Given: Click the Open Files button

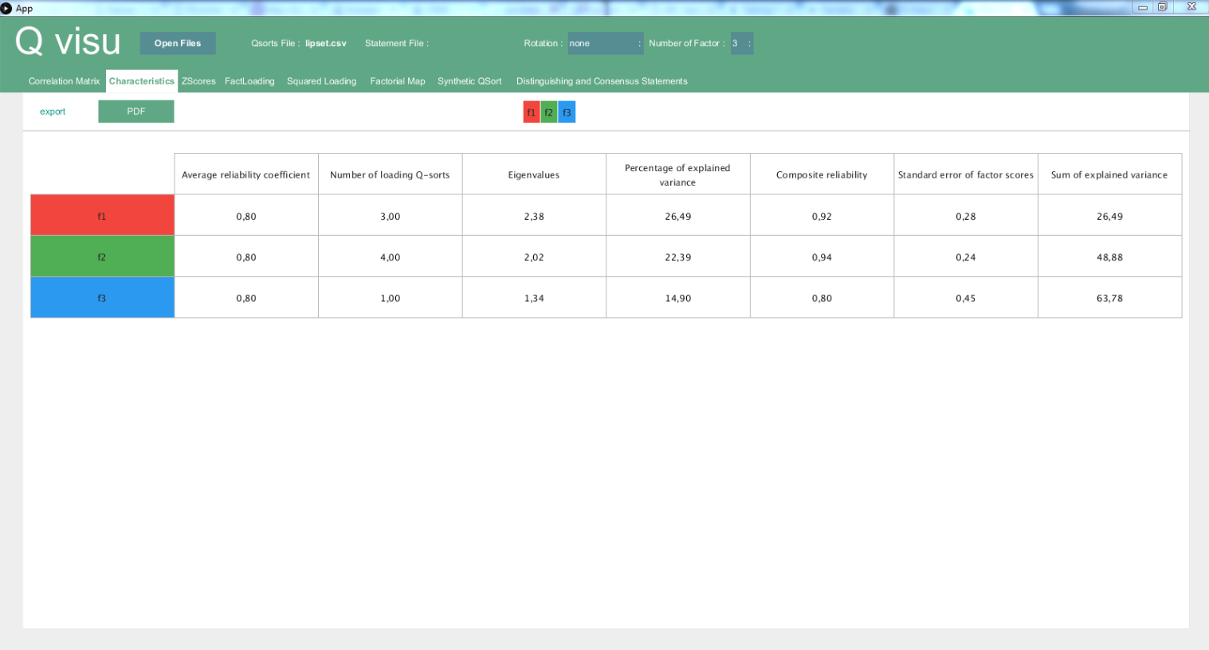Looking at the screenshot, I should point(178,43).
